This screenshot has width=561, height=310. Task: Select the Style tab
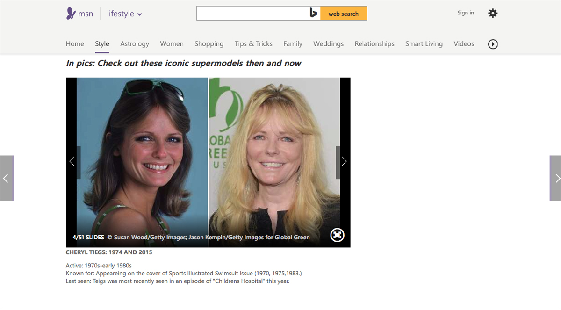tap(102, 44)
